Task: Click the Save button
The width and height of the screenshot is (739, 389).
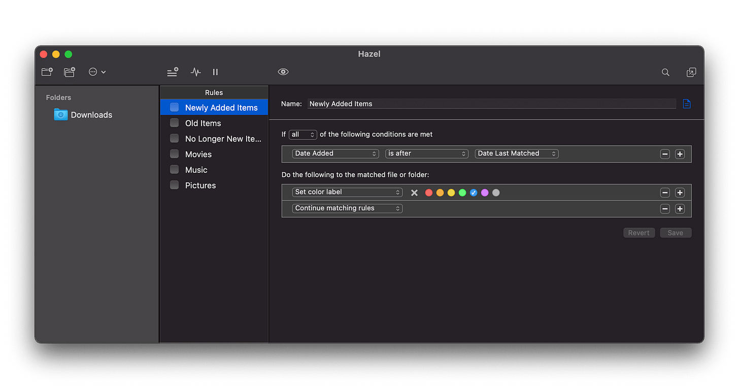Action: point(675,233)
